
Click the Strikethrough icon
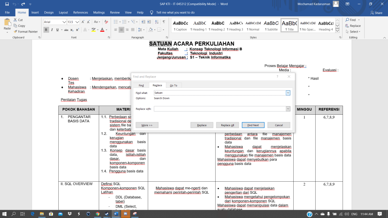coord(66,30)
